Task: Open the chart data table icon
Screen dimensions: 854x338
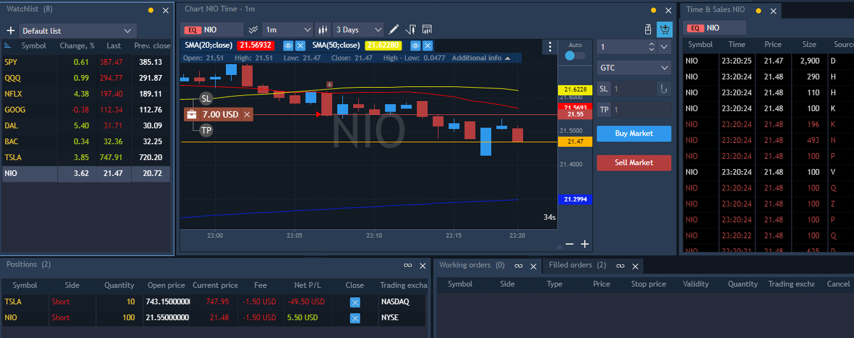Action: [x=427, y=29]
